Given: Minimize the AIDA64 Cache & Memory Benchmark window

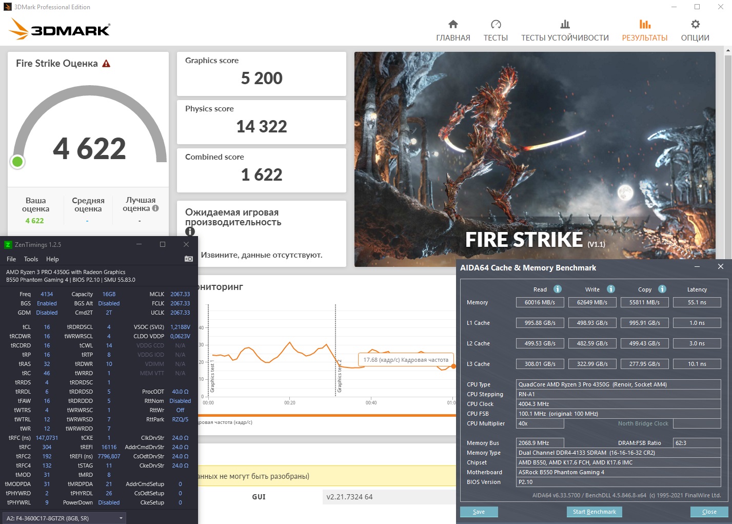Looking at the screenshot, I should tap(697, 267).
